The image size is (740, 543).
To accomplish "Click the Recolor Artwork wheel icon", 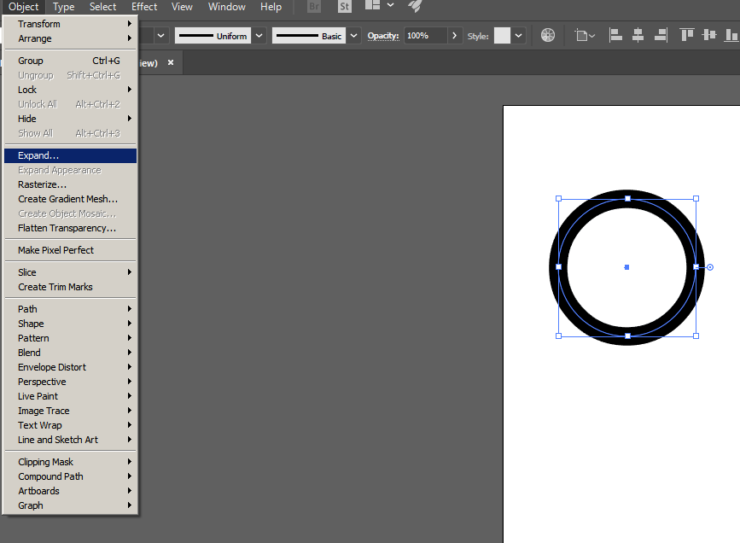I will [548, 36].
